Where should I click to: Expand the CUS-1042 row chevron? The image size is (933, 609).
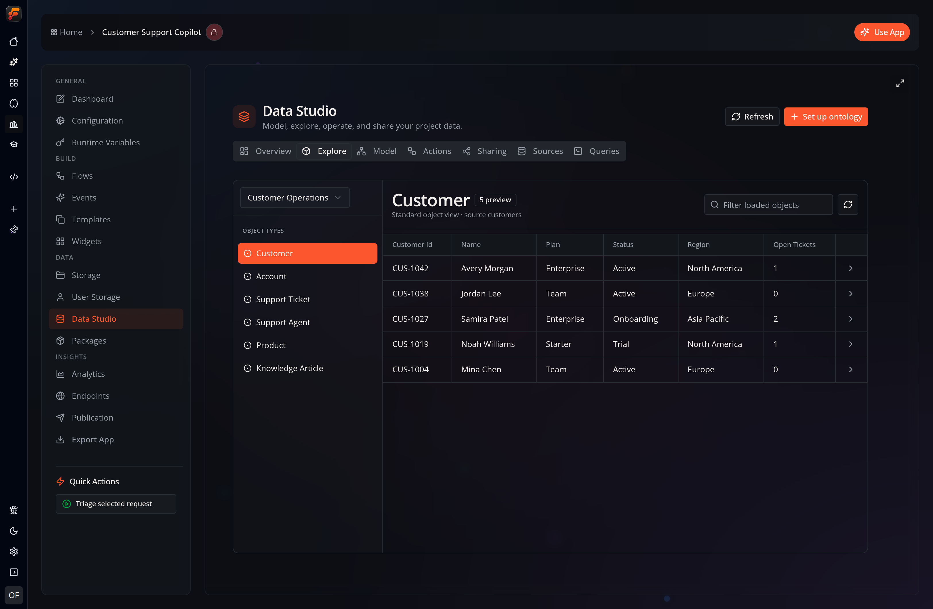(851, 268)
